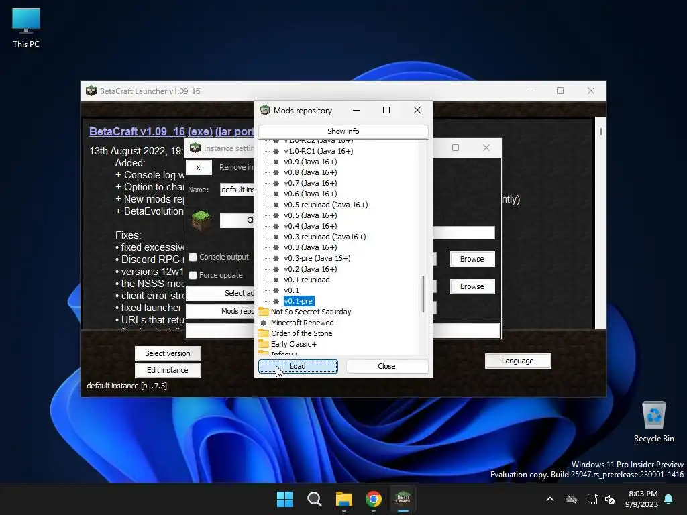Select the highlighted v0.1-pre entry
The height and width of the screenshot is (515, 687).
coord(299,301)
